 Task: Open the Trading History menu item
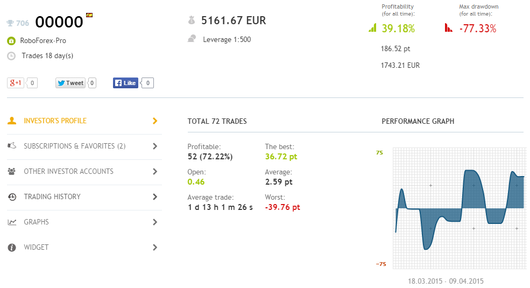[x=52, y=196]
